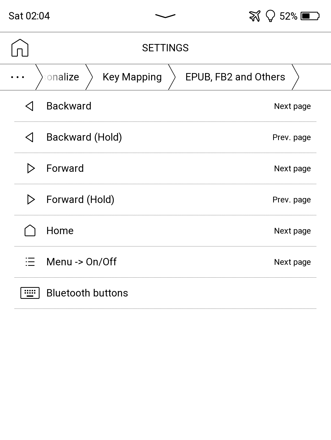The image size is (331, 440).
Task: Select the Personalize breadcrumb
Action: 63,77
